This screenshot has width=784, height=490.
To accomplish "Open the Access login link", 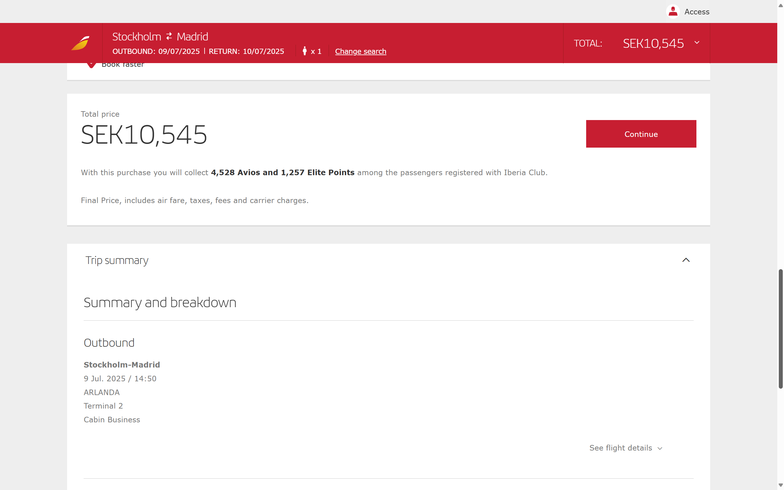I will (696, 12).
